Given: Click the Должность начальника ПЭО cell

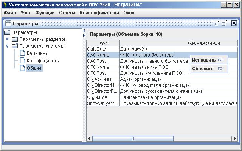Looking at the screenshot, I should 179,73.
